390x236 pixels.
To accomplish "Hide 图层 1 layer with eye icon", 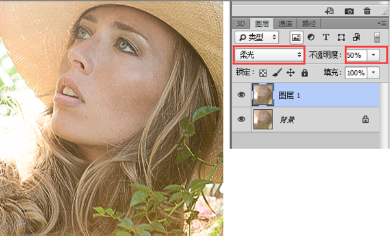I will [x=241, y=95].
